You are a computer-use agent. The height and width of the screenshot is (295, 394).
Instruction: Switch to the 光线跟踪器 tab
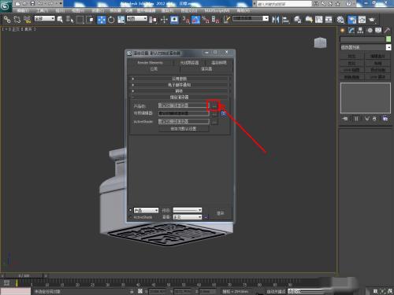pyautogui.click(x=189, y=63)
